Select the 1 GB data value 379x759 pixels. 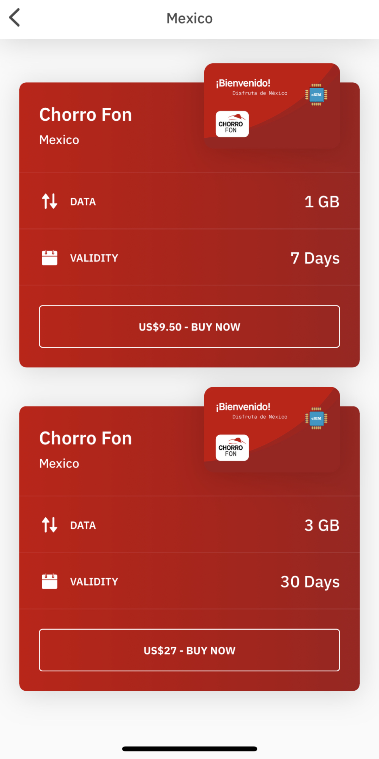coord(322,202)
